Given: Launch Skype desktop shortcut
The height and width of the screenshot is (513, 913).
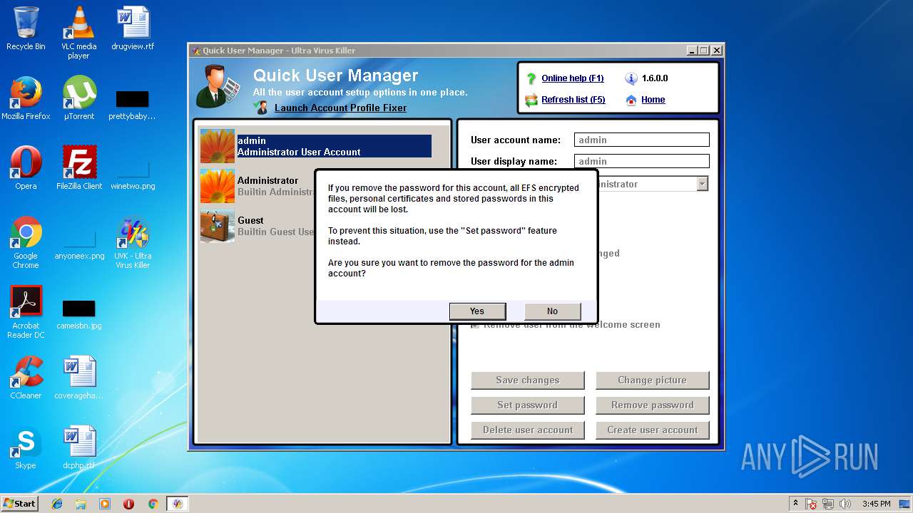Looking at the screenshot, I should pyautogui.click(x=26, y=447).
